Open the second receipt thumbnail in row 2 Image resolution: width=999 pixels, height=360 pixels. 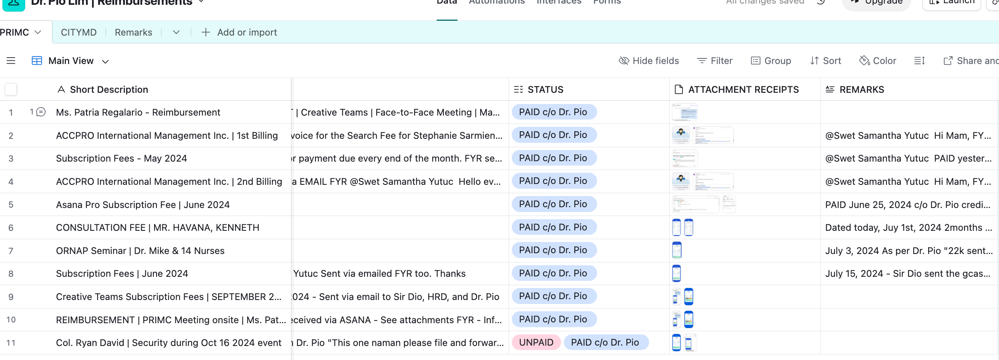713,135
